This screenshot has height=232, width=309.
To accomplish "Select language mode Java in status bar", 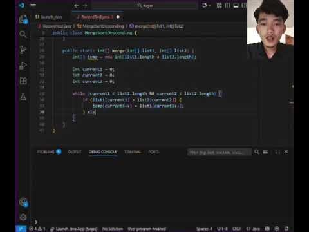I will pyautogui.click(x=253, y=229).
